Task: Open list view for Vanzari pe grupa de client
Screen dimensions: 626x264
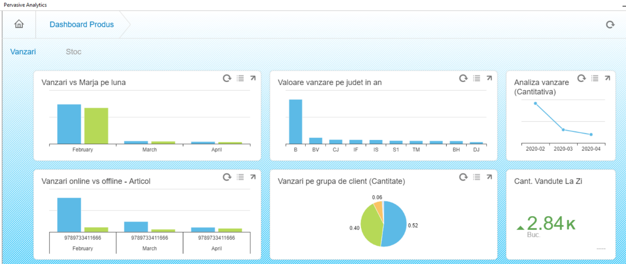Action: pyautogui.click(x=476, y=177)
